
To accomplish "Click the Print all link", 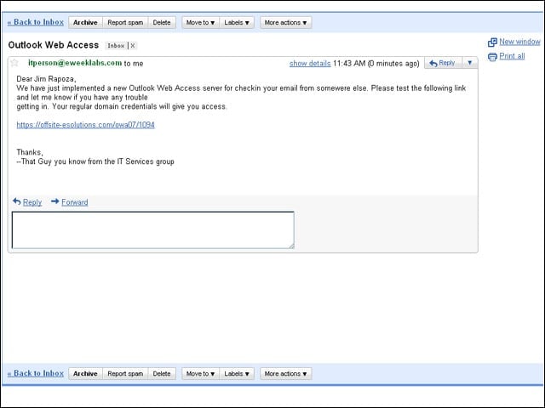I will point(512,56).
